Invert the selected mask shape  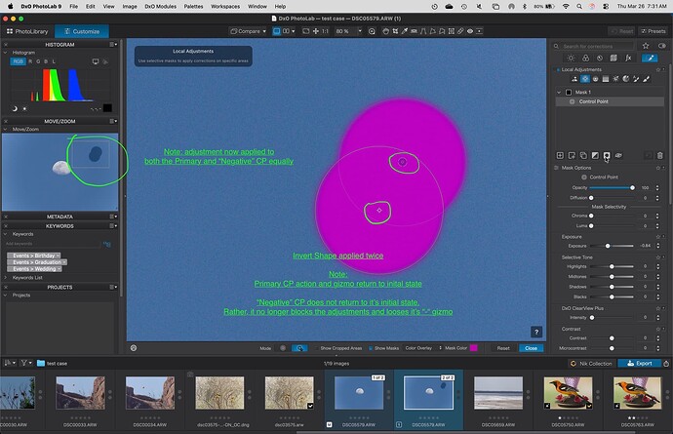(607, 155)
